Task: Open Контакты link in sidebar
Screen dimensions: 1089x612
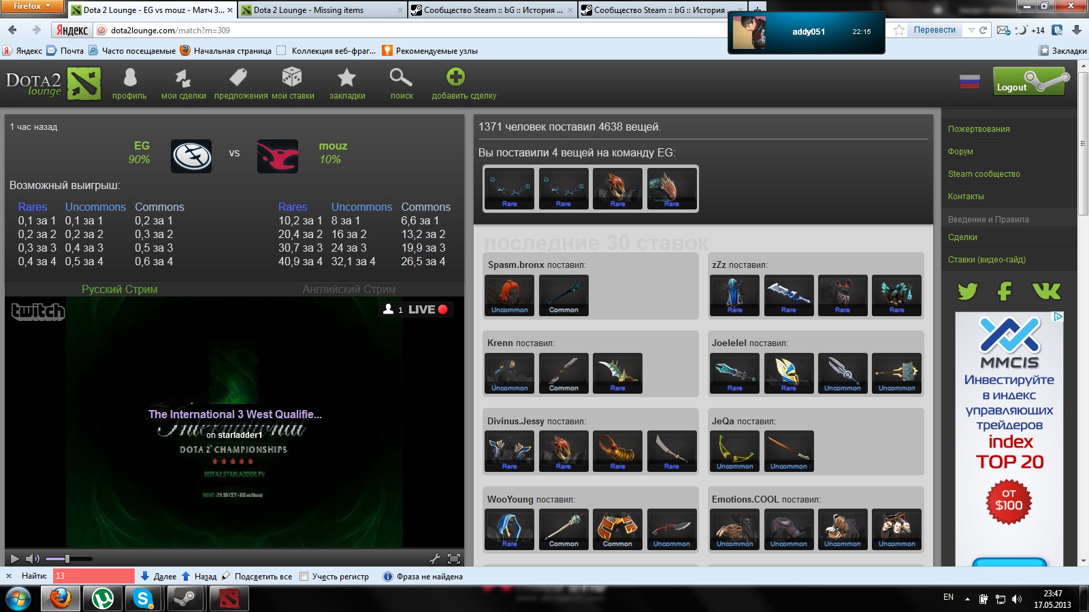Action: pos(966,197)
